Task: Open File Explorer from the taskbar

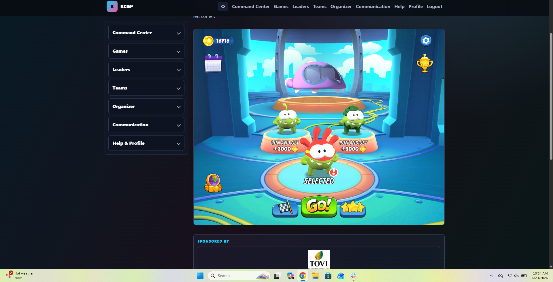Action: point(315,276)
